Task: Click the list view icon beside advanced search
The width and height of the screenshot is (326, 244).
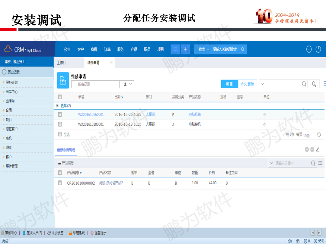Action: pyautogui.click(x=324, y=84)
